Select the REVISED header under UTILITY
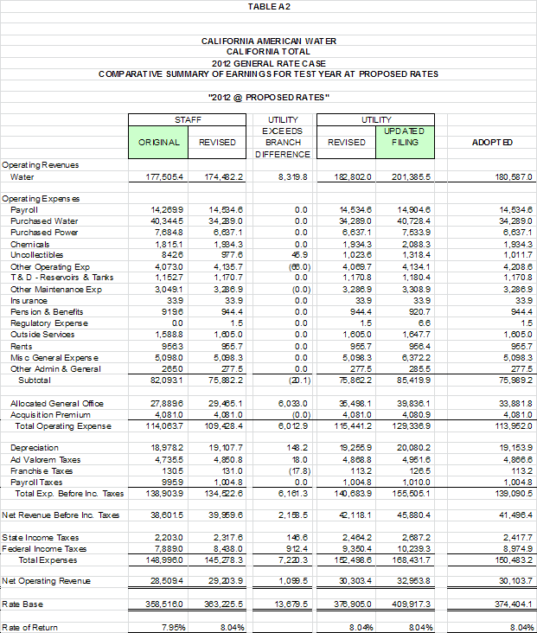The width and height of the screenshot is (537, 633). pos(347,142)
